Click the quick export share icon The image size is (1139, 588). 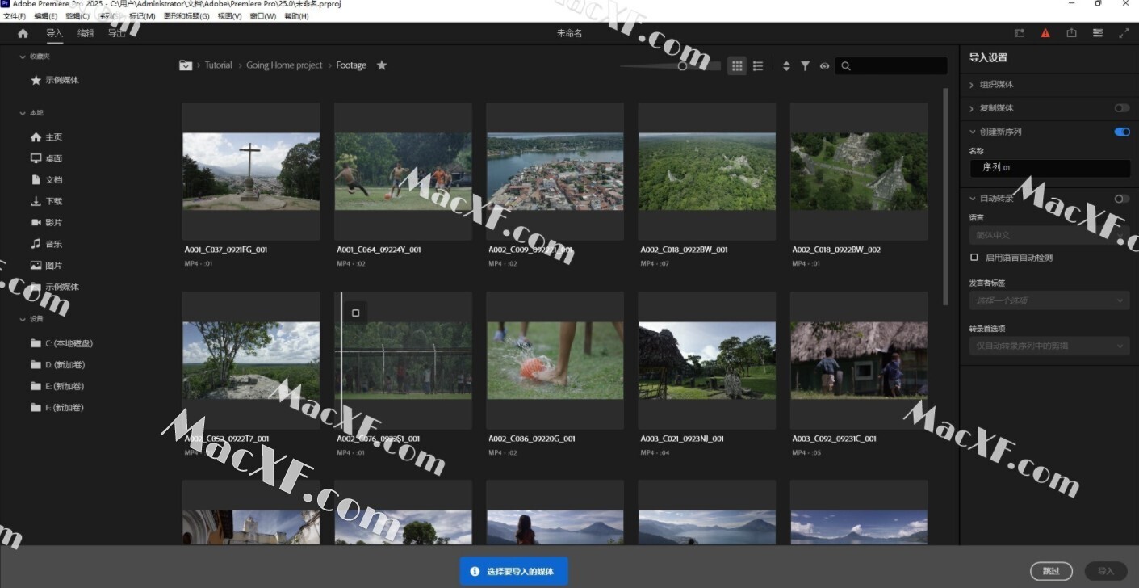coord(1071,33)
